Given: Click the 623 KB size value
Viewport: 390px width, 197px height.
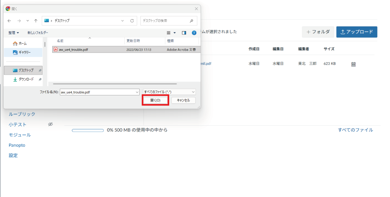Looking at the screenshot, I should tap(330, 63).
